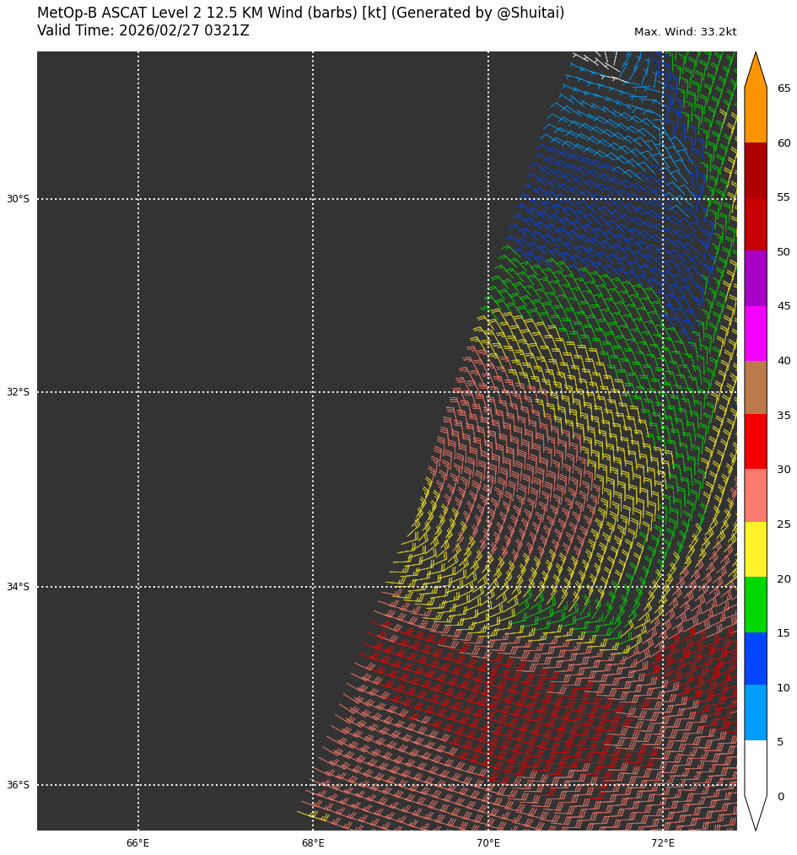Image resolution: width=797 pixels, height=855 pixels.
Task: Click the white 0–5 kt colorbar segment
Action: tap(755, 766)
